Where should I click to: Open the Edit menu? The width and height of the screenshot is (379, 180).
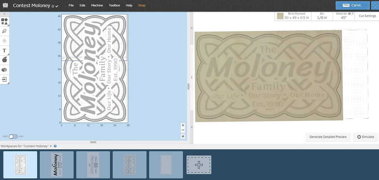(x=82, y=5)
